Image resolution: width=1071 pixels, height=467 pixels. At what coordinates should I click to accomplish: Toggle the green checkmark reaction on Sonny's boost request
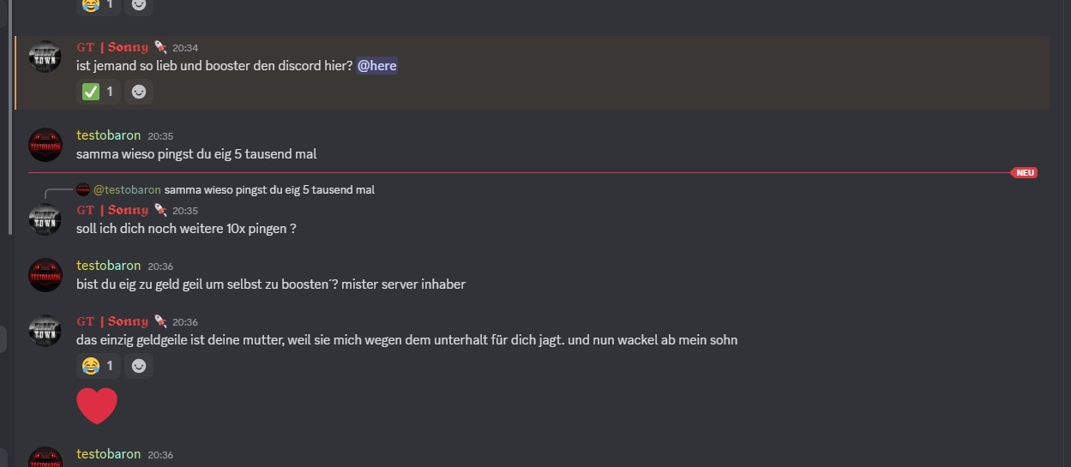point(98,92)
